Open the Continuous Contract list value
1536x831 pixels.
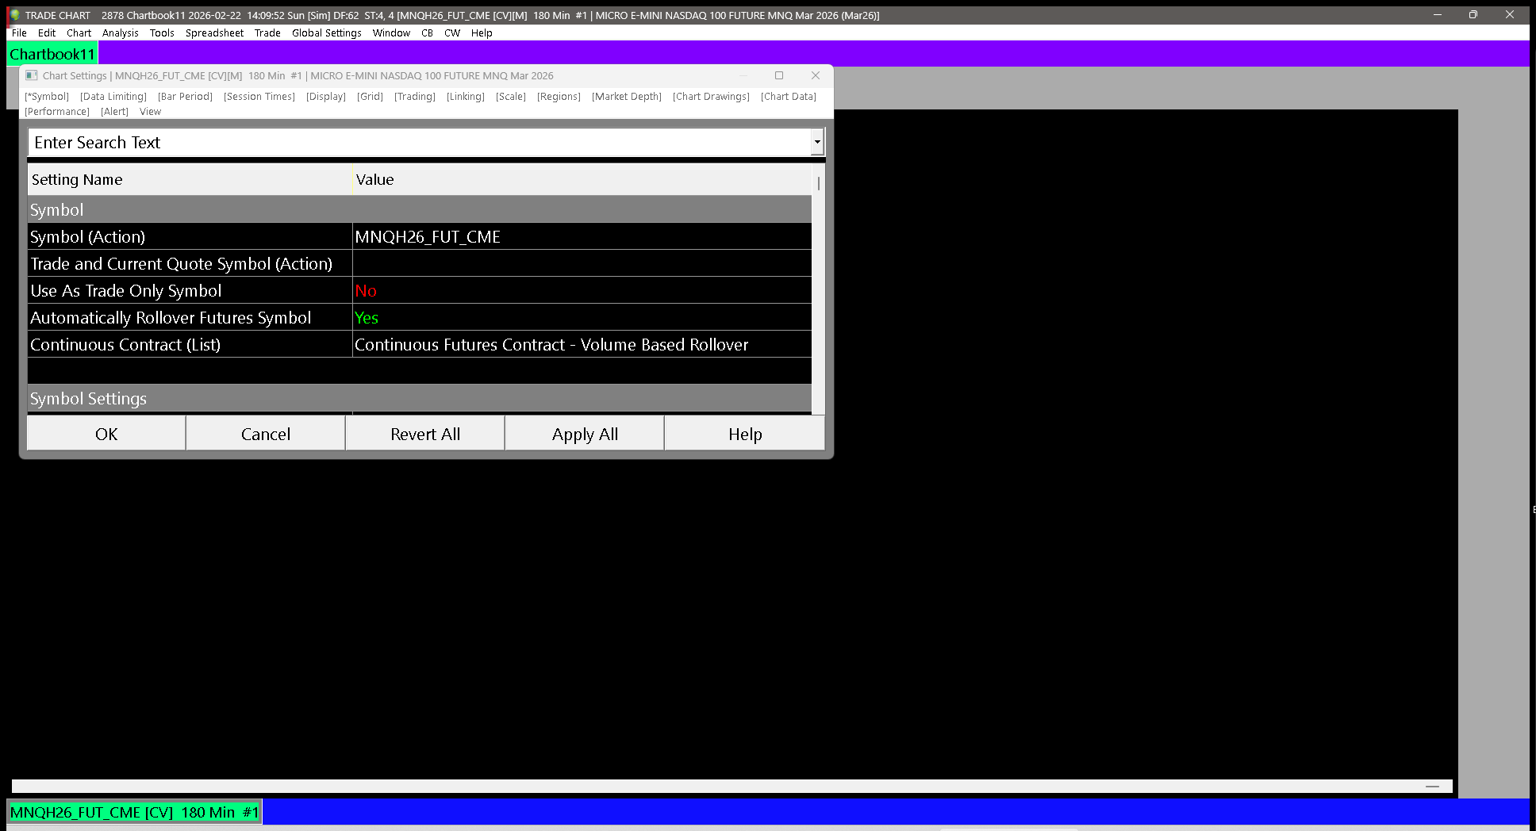(582, 344)
